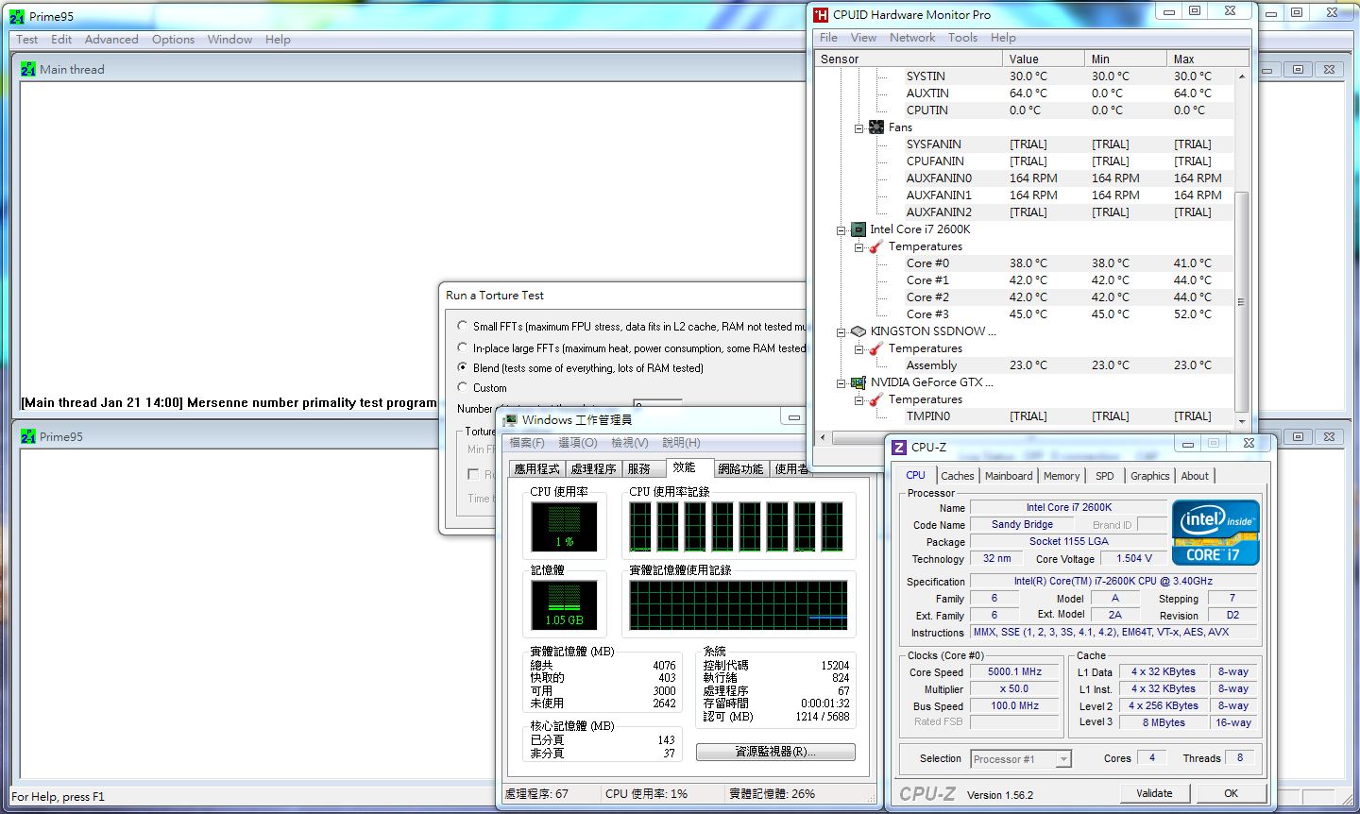Switch to CPU-Z Caches tab
The width and height of the screenshot is (1360, 814).
[957, 476]
